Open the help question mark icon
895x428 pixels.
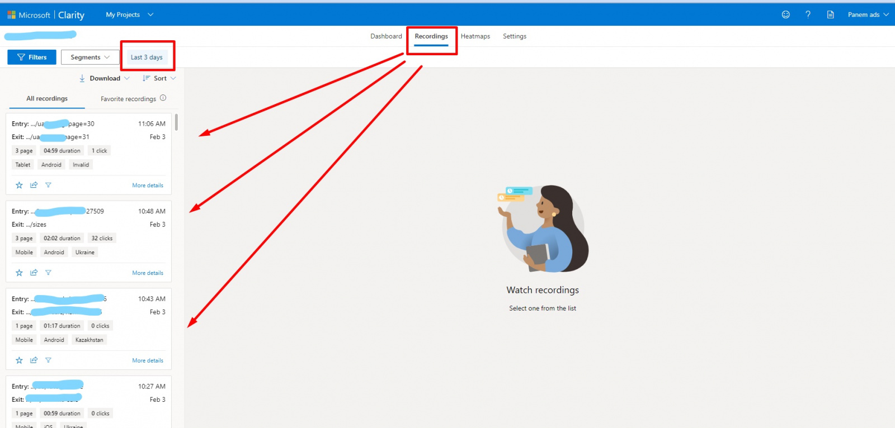click(x=808, y=15)
